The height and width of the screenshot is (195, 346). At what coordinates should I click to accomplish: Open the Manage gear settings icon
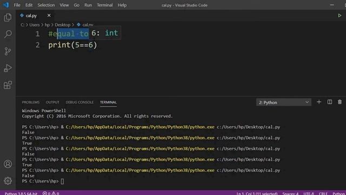pos(8,181)
